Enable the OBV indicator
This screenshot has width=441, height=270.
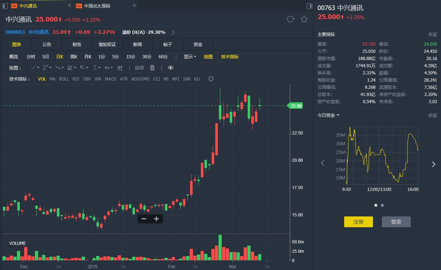[87, 79]
